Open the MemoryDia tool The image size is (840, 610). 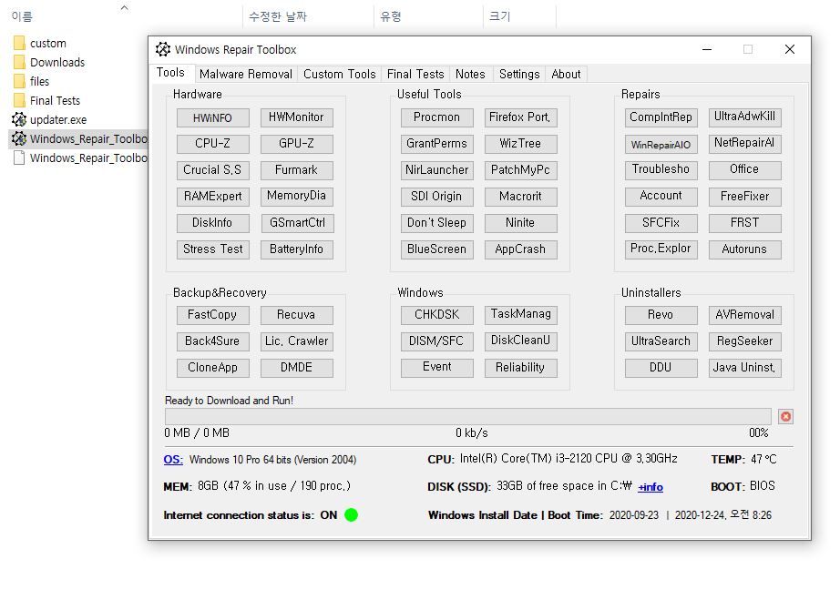click(x=297, y=196)
